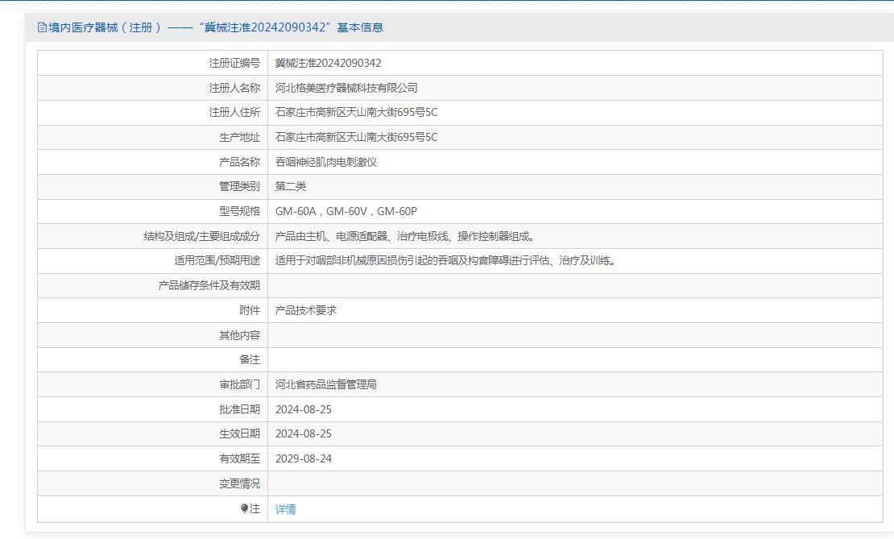Click the 批准日期 label
Screen dimensions: 894x539
[x=239, y=409]
